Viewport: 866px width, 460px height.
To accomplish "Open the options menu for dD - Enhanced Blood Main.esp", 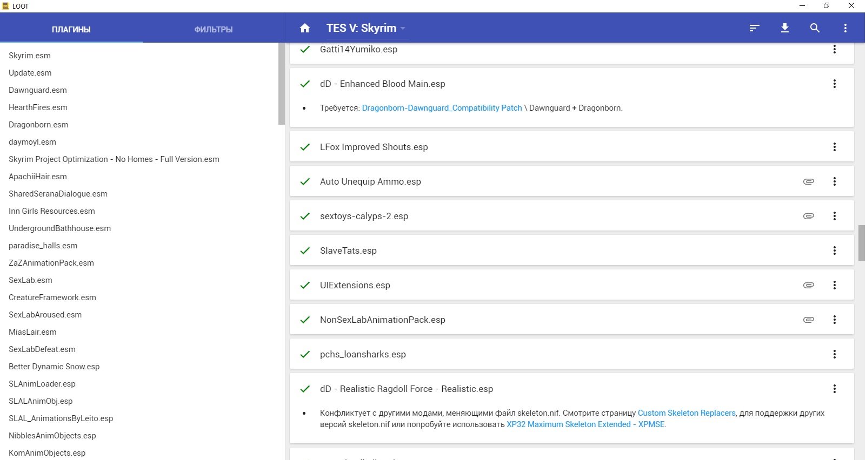I will (835, 84).
